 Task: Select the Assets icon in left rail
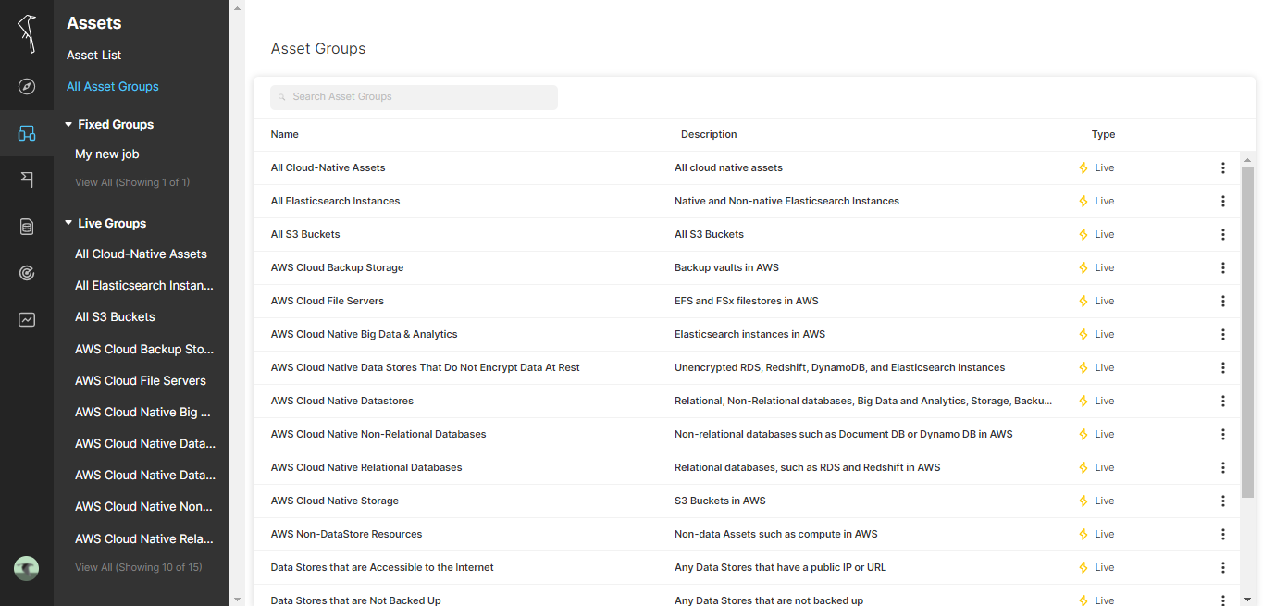pyautogui.click(x=27, y=134)
